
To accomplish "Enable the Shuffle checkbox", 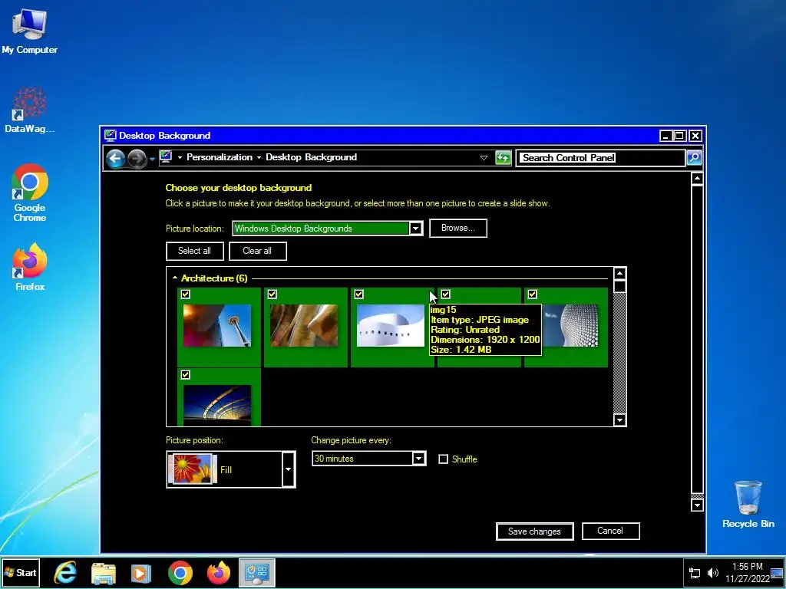I will point(443,459).
